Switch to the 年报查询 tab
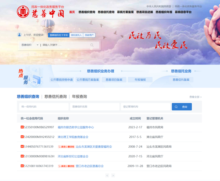The width and height of the screenshot is (220, 181). (79, 97)
